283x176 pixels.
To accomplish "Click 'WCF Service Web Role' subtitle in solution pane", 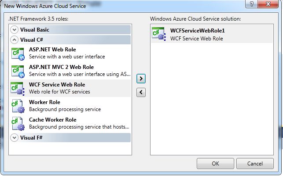I will click(197, 39).
